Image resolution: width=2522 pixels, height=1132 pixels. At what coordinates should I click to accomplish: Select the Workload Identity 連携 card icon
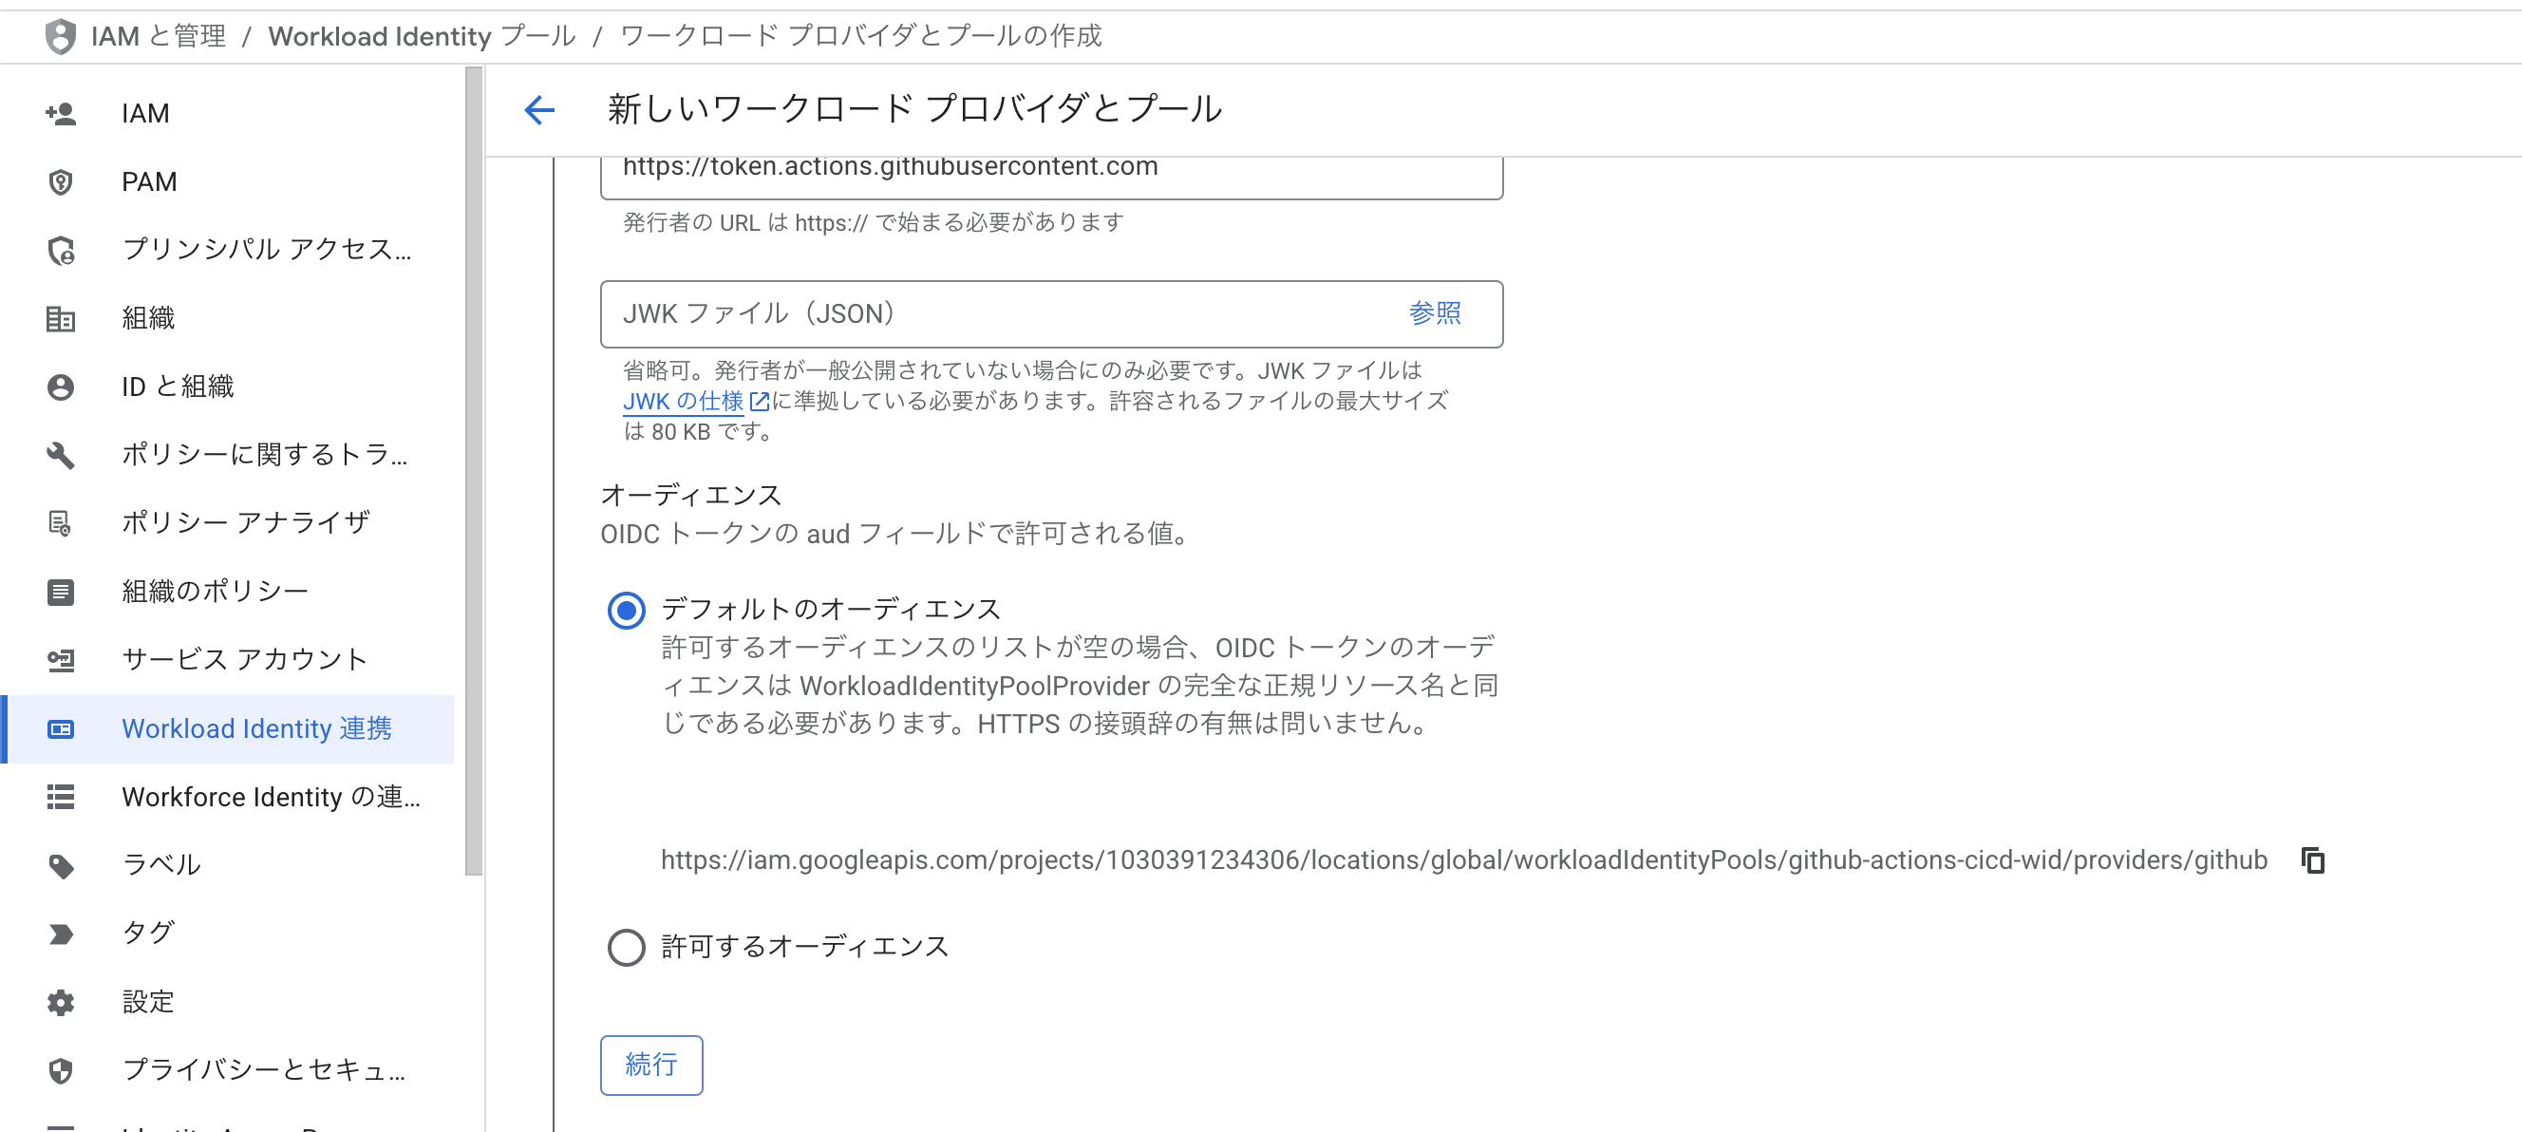point(61,728)
